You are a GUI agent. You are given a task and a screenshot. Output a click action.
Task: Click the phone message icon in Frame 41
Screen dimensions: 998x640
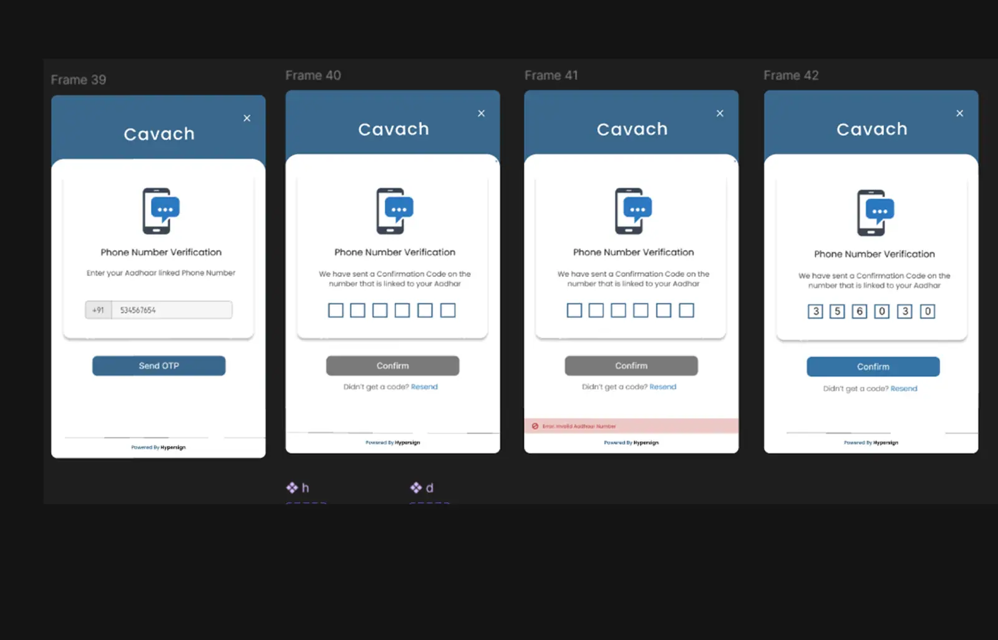(x=633, y=211)
